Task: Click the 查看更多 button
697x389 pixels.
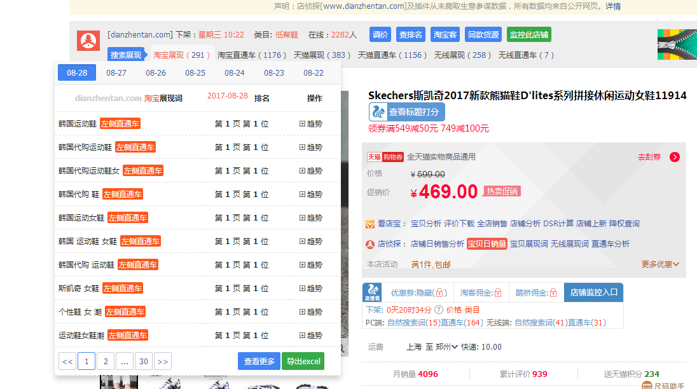Action: (259, 361)
